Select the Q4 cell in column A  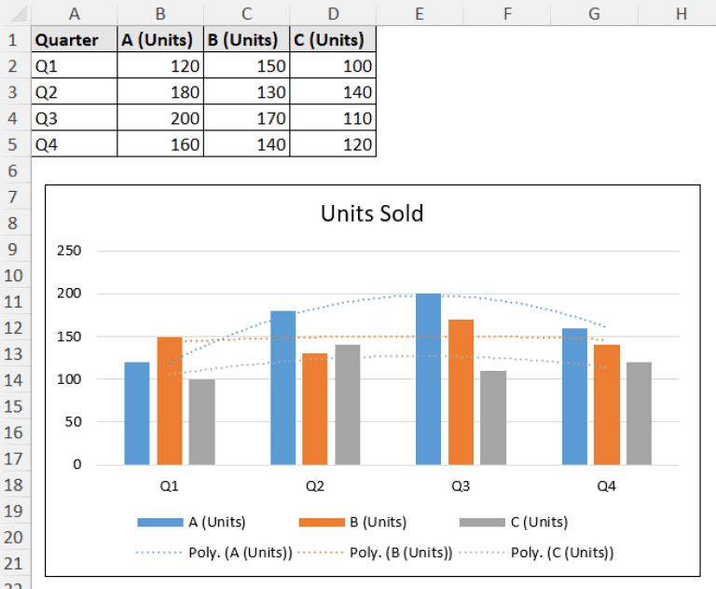coord(74,144)
